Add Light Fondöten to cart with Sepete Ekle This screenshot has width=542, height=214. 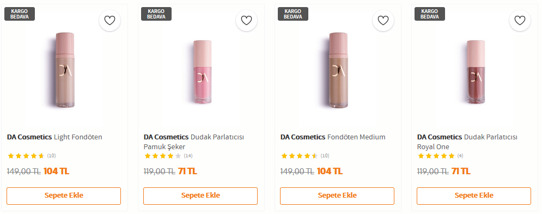[64, 196]
